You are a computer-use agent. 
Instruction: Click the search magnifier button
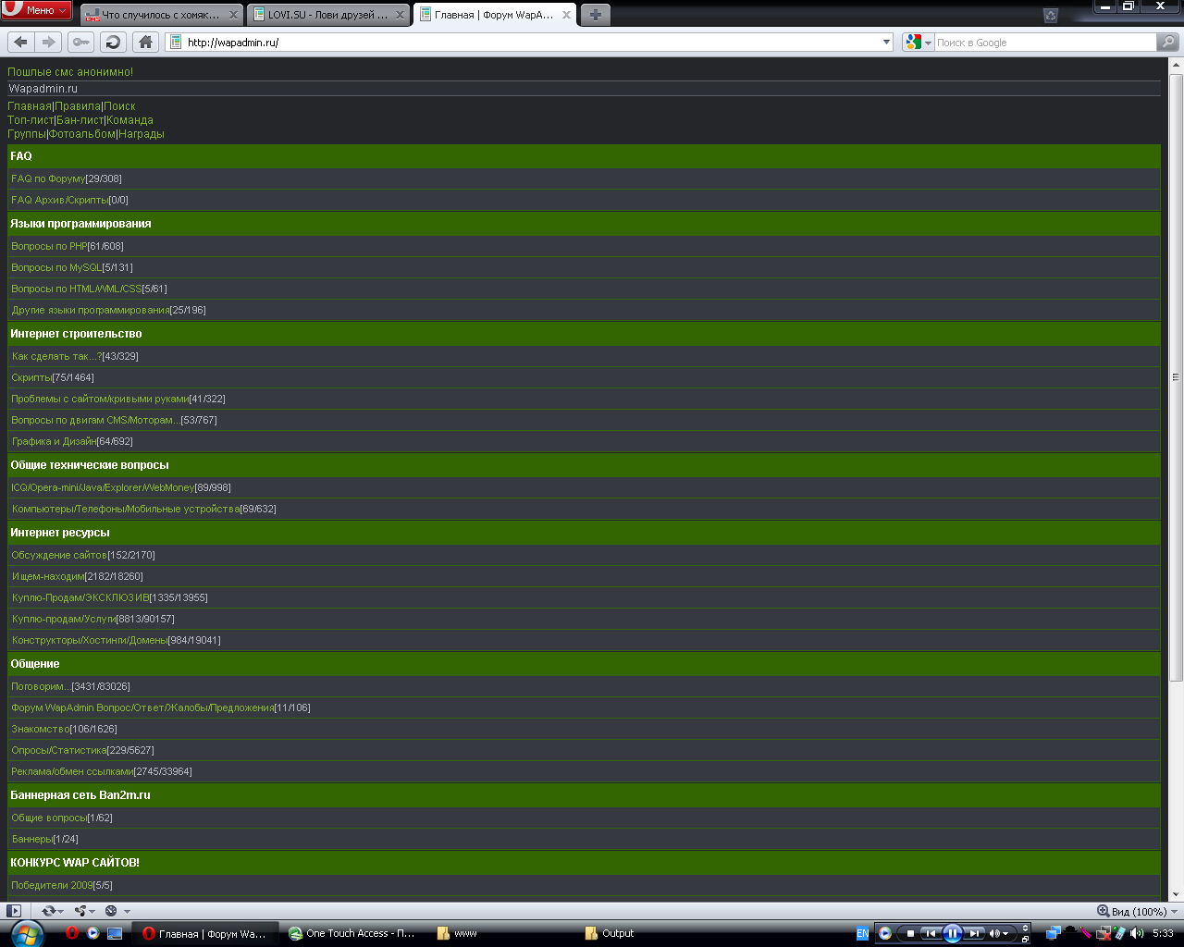1168,42
